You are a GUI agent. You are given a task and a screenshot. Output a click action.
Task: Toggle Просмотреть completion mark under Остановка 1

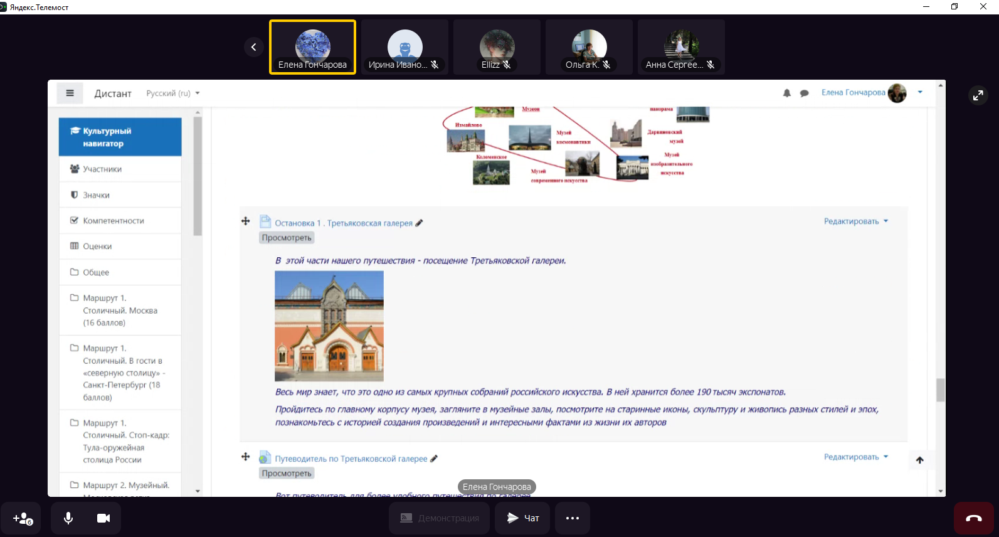pos(286,238)
